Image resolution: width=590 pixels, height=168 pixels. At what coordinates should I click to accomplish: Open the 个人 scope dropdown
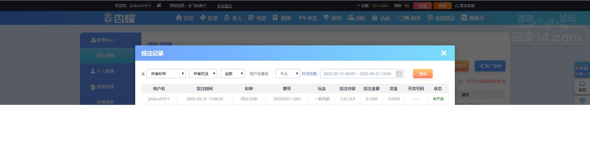288,74
